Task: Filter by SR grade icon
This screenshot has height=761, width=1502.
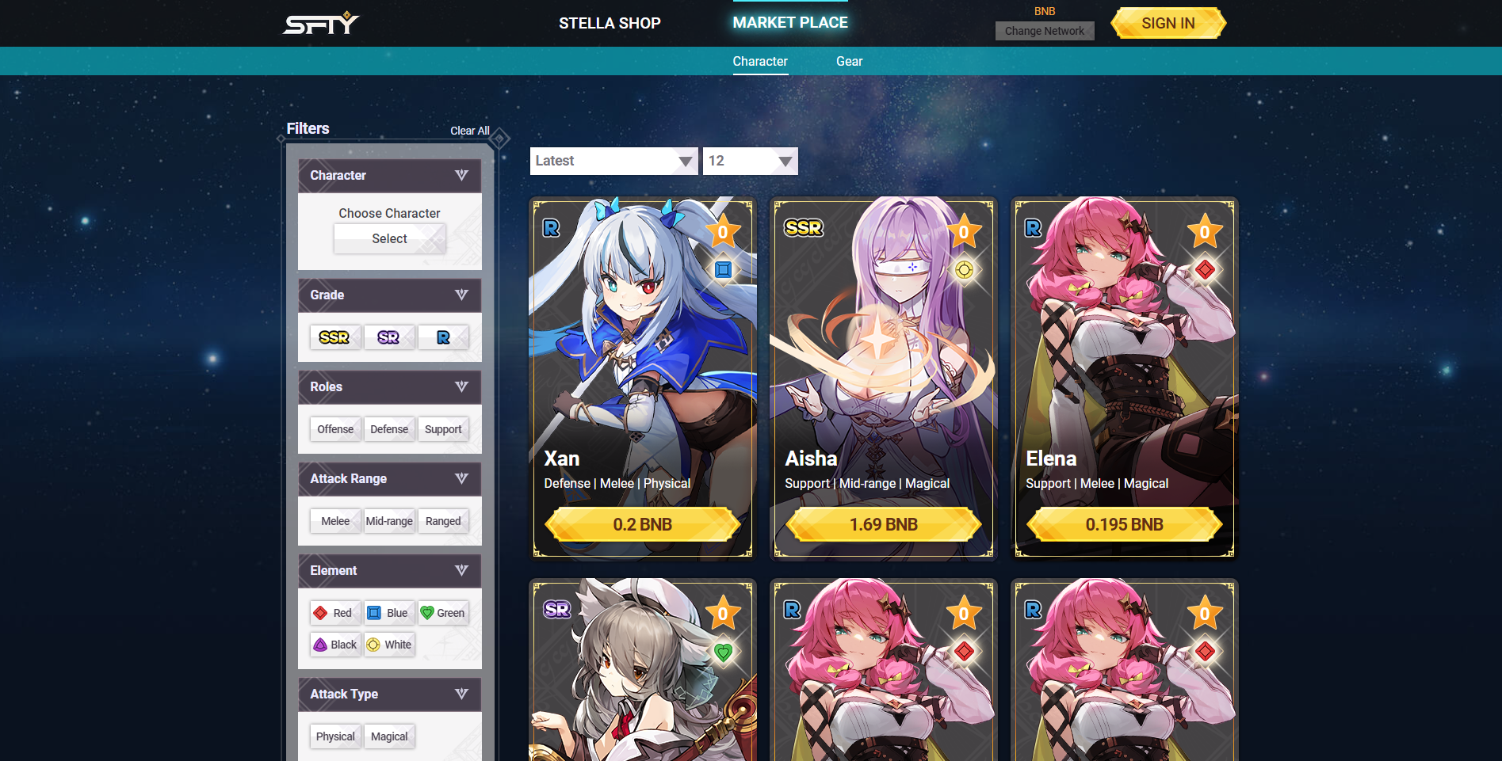Action: coord(388,337)
